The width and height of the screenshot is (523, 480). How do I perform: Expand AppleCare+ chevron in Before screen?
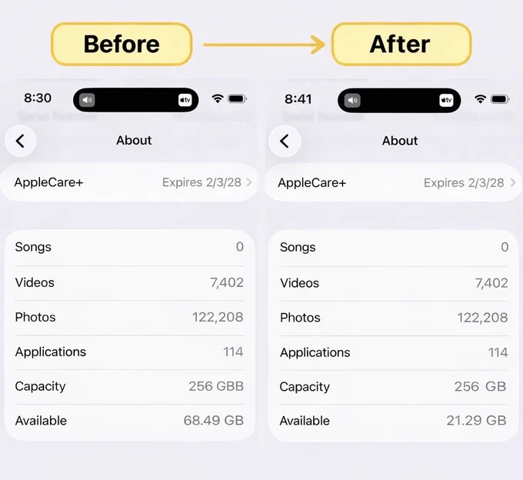[249, 182]
